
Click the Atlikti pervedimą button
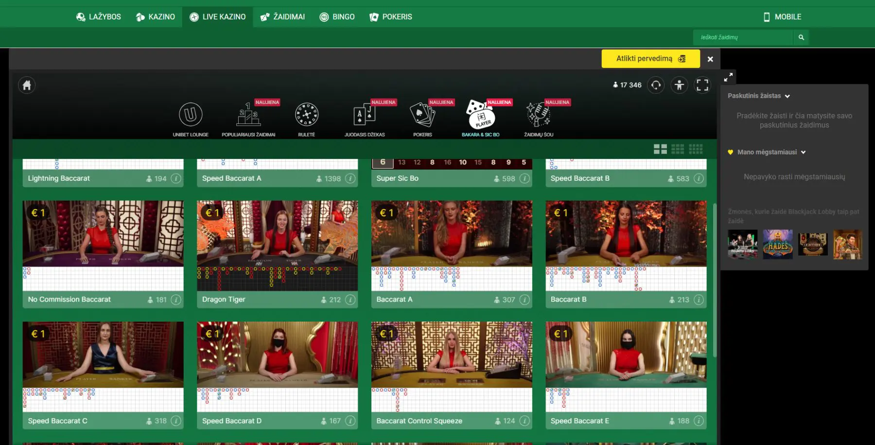650,58
